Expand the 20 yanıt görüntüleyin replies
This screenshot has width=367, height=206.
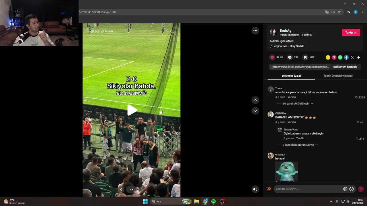(x=298, y=104)
